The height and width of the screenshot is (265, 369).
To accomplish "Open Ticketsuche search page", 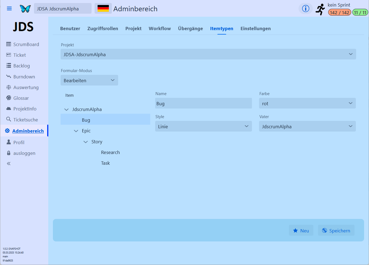I will point(22,120).
